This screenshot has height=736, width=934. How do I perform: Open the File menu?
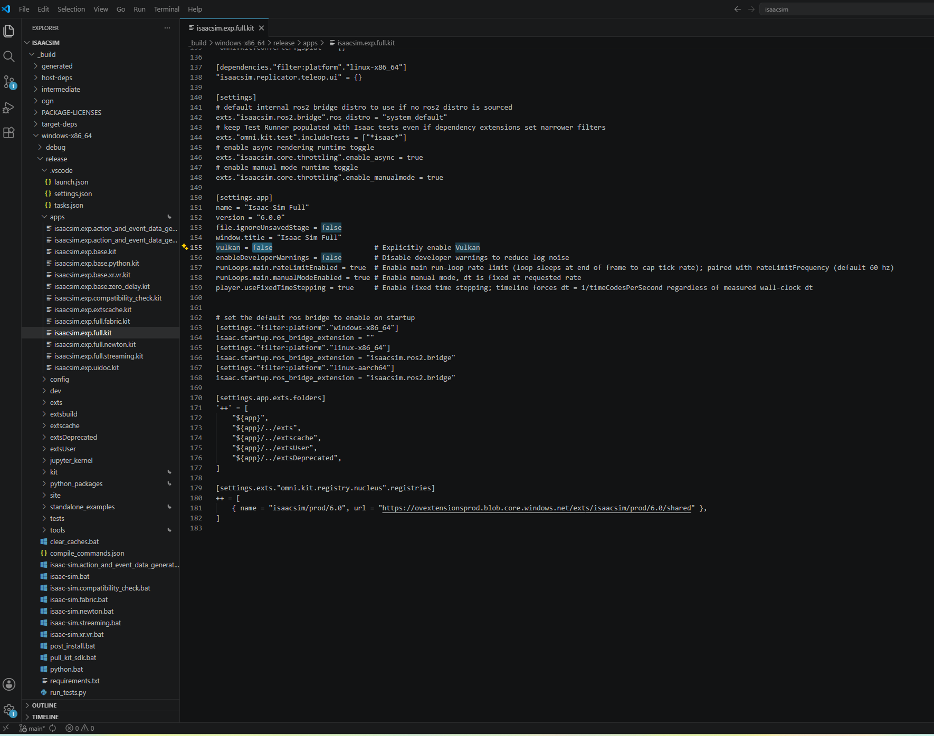[24, 9]
